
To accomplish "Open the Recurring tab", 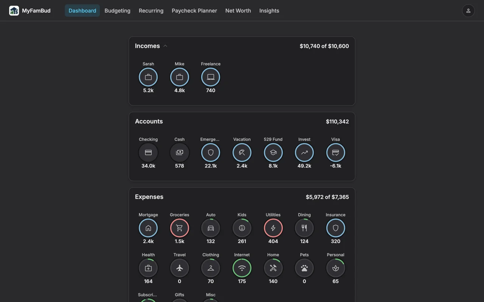I will (151, 11).
